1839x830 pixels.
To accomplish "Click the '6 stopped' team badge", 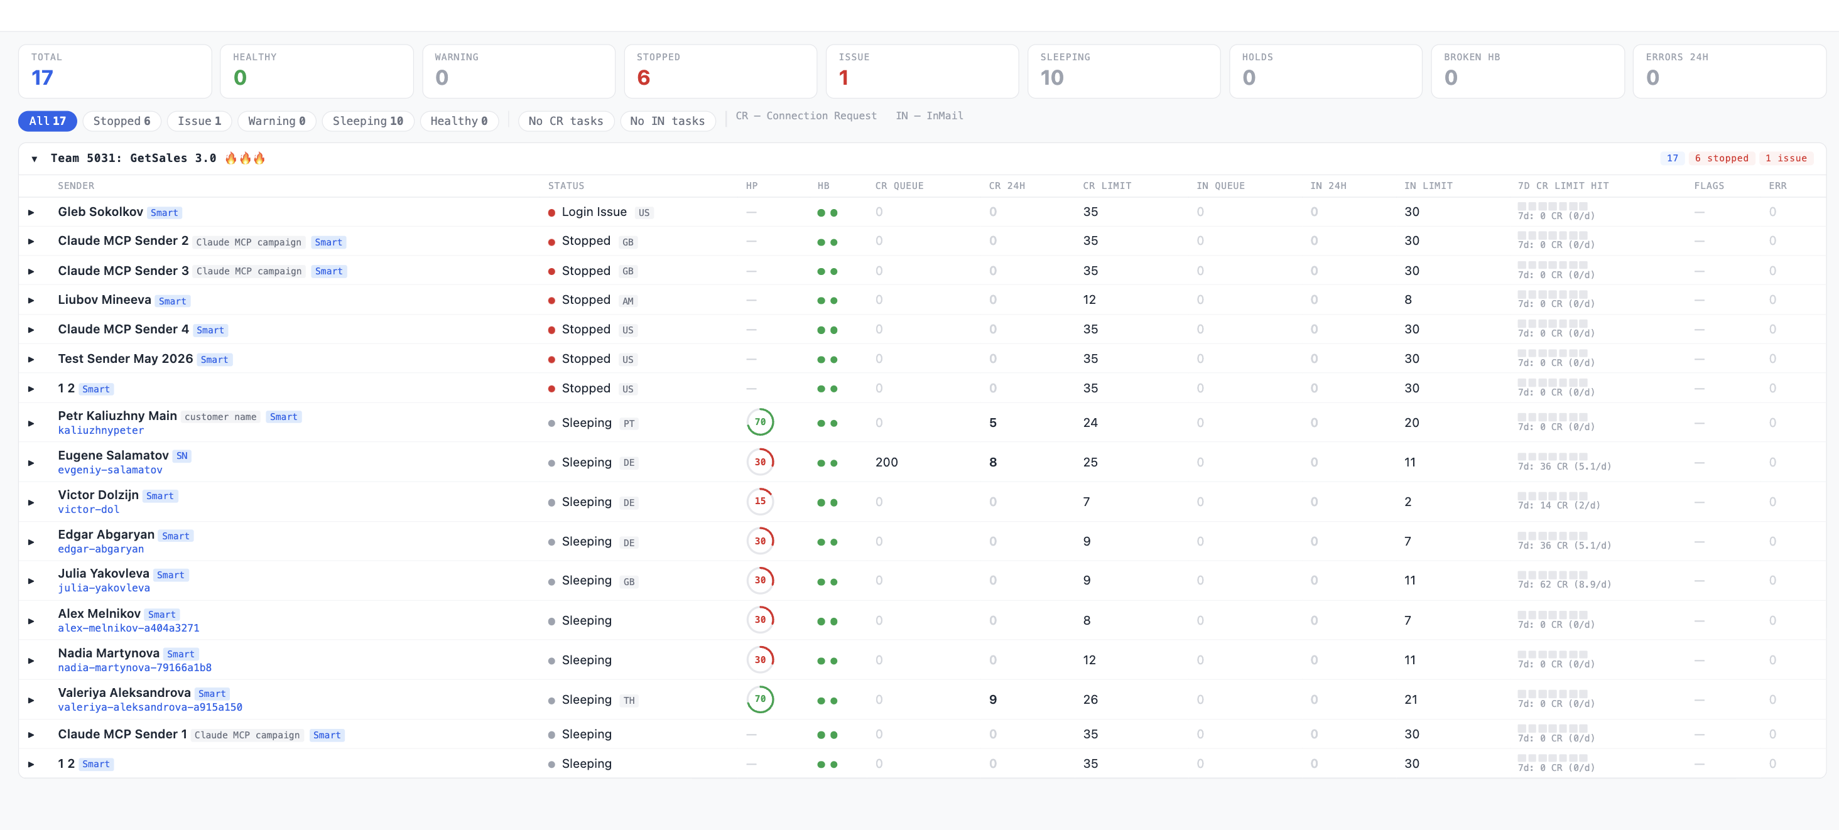I will click(x=1721, y=158).
